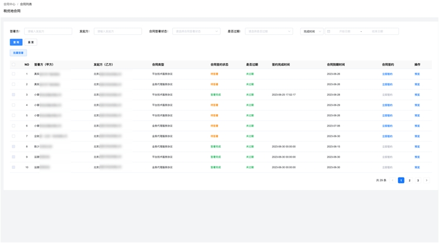Open the 合同签署状态 dropdown
Screen dimensions: 439x243
(x=197, y=31)
